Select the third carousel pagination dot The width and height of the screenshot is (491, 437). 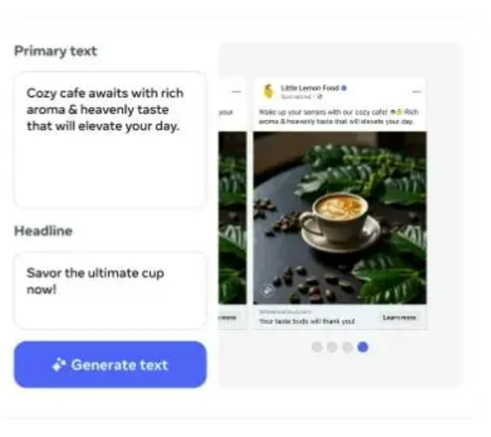coord(348,347)
